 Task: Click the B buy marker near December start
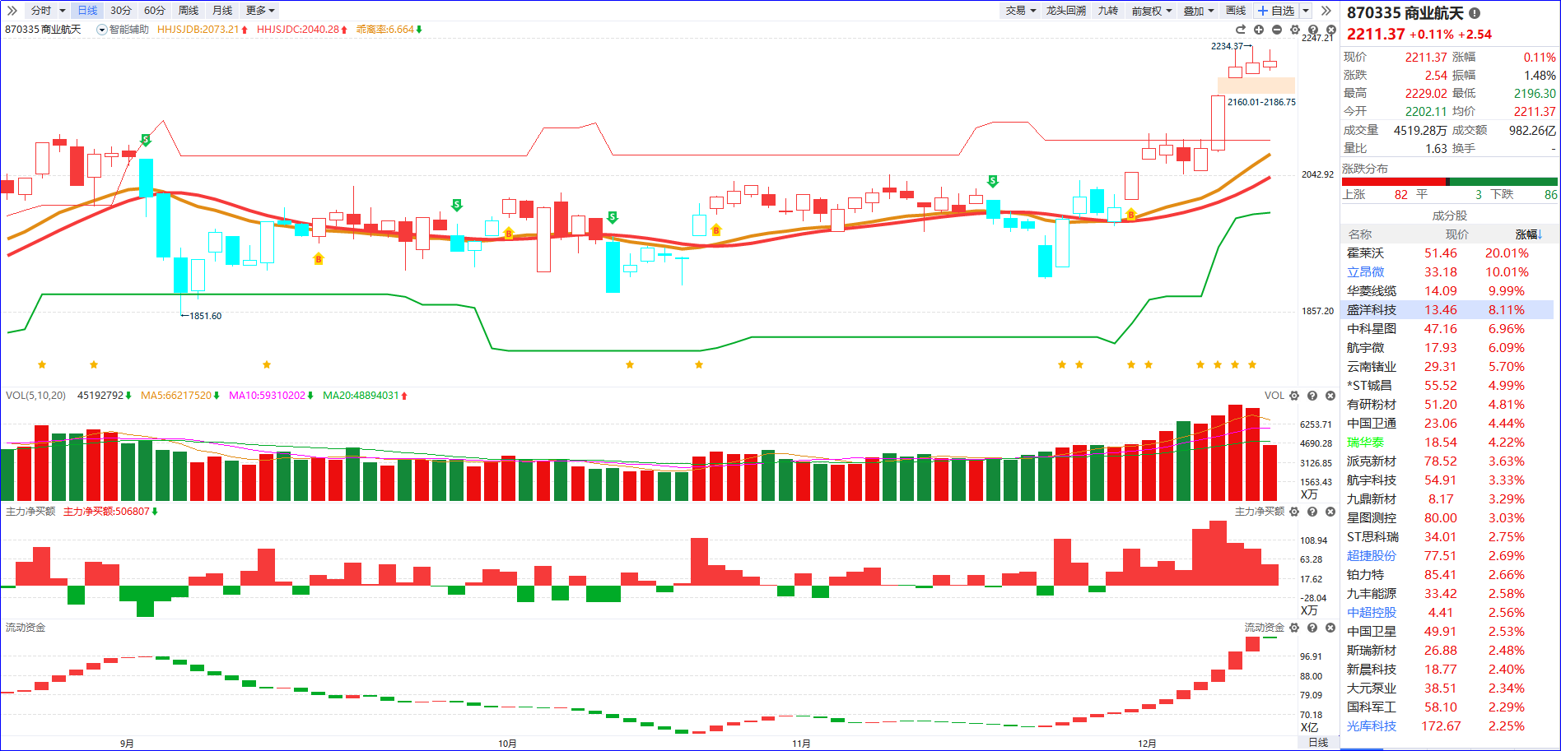click(x=1131, y=215)
